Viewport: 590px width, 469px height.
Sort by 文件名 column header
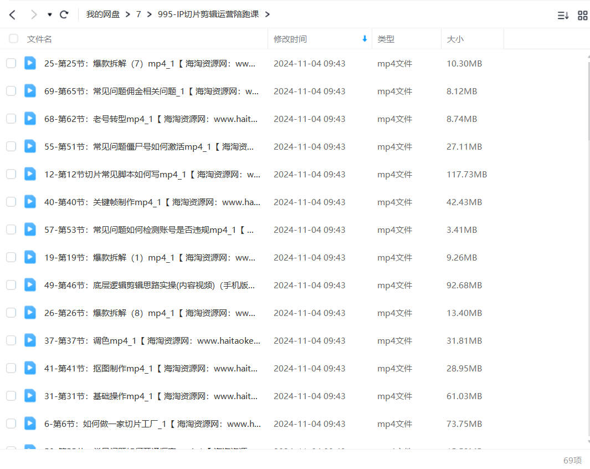tap(39, 39)
